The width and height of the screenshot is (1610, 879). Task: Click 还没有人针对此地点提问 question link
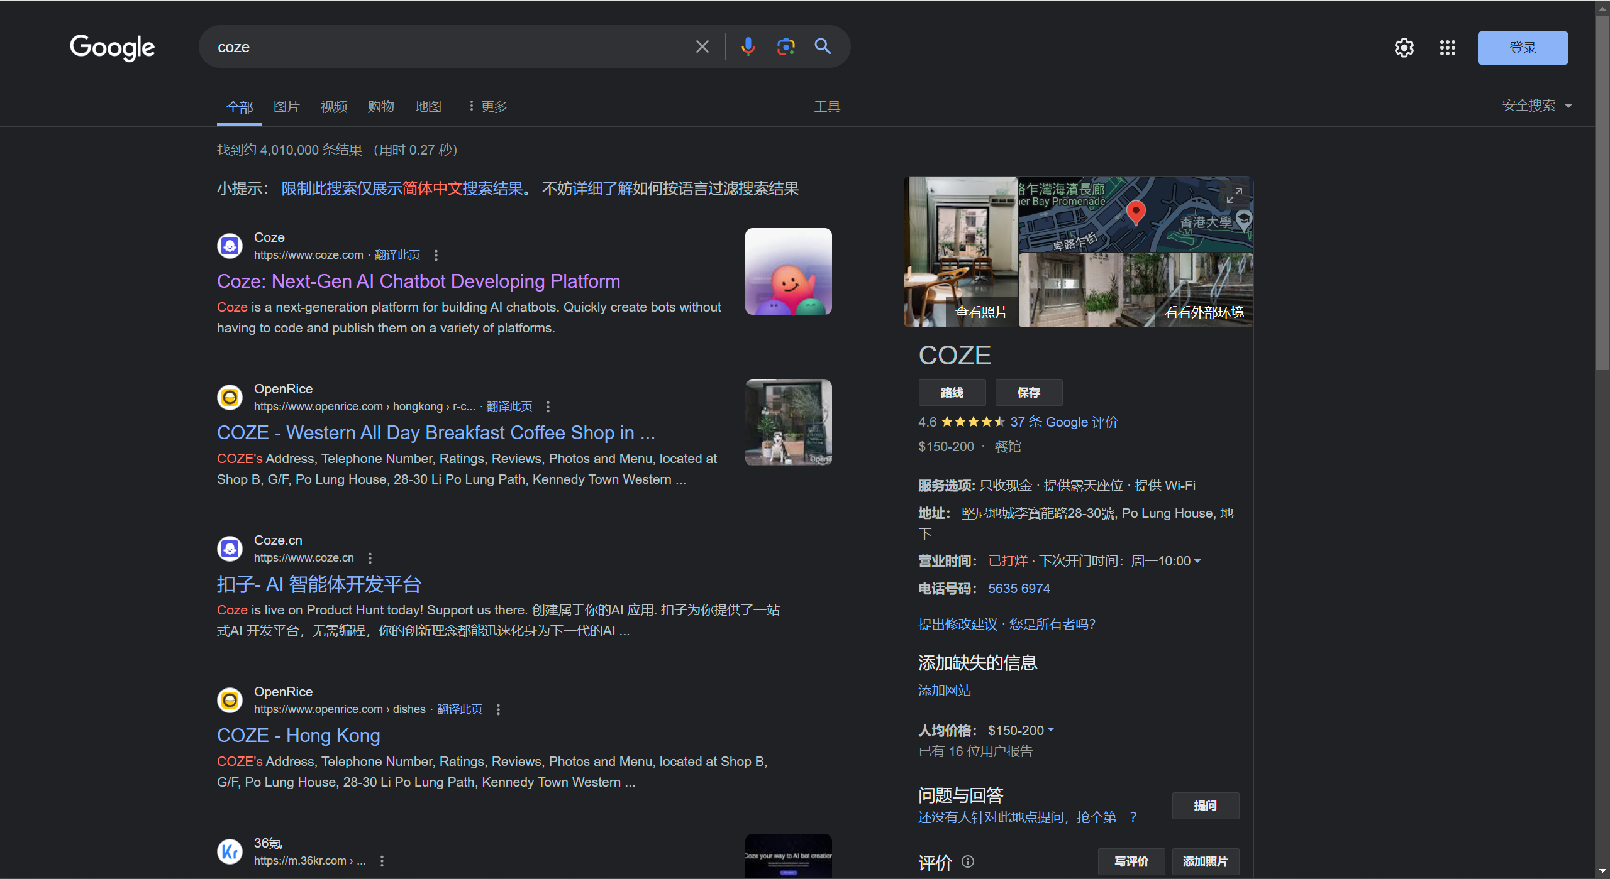click(1027, 817)
